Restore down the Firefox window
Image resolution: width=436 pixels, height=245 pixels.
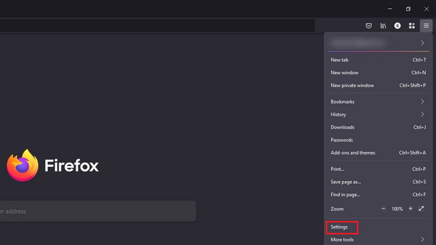click(x=408, y=9)
